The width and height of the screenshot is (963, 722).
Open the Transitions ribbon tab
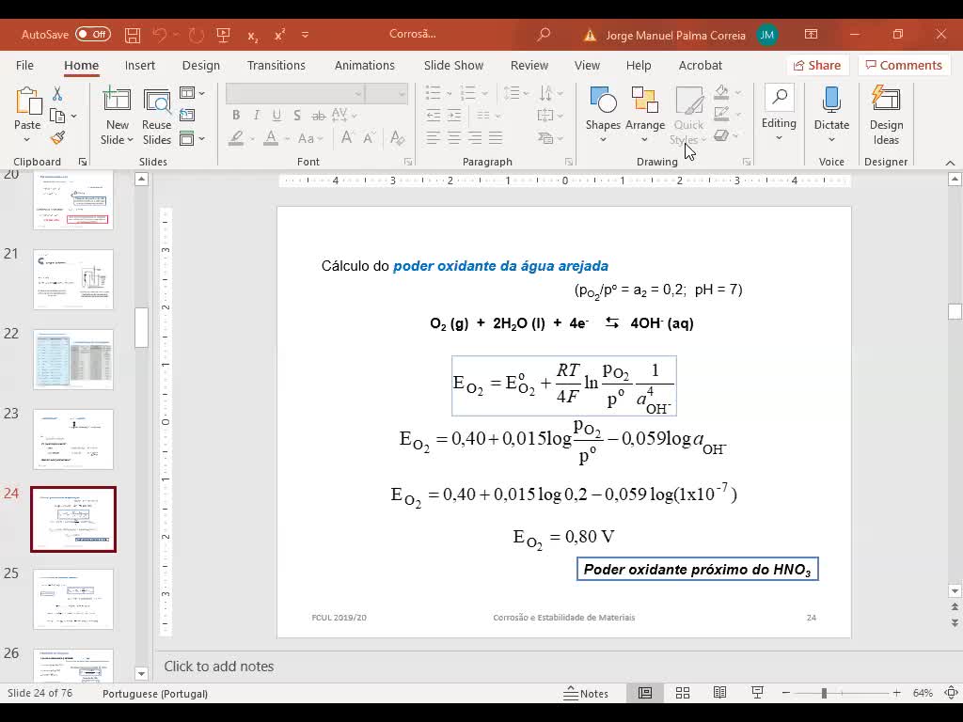[x=276, y=65]
